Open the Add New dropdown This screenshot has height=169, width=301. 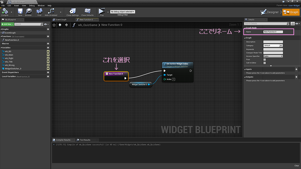coord(7,24)
